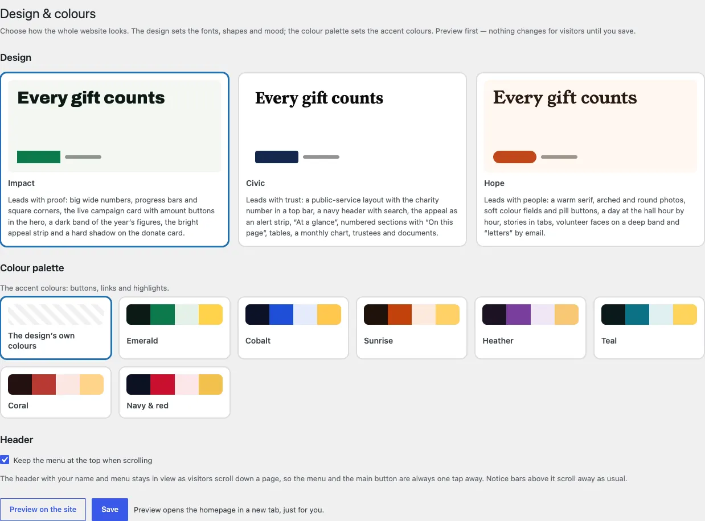Select the Civic design card
Image resolution: width=705 pixels, height=521 pixels.
click(352, 160)
